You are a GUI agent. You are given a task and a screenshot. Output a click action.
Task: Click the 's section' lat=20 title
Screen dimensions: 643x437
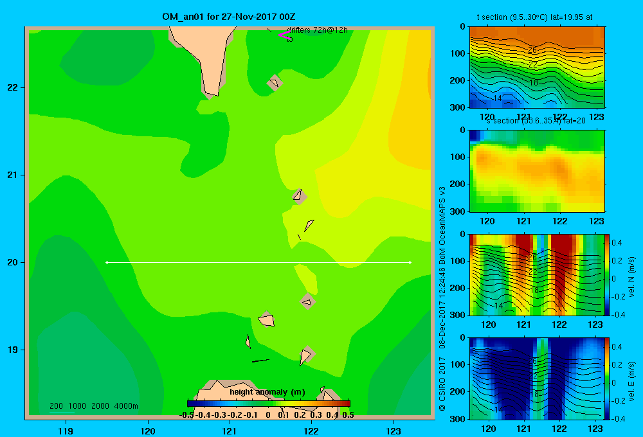coord(536,121)
